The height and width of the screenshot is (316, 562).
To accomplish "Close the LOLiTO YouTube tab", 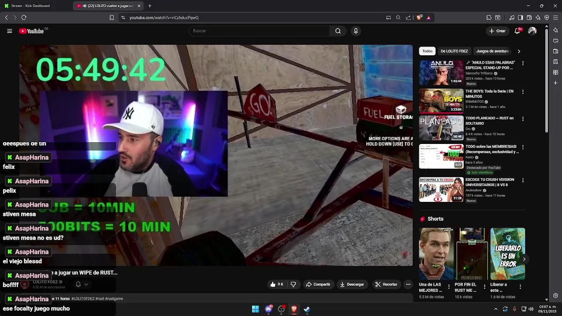I will (x=139, y=6).
